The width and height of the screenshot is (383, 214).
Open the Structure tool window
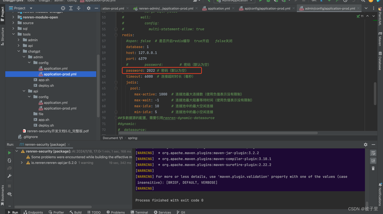[2, 36]
